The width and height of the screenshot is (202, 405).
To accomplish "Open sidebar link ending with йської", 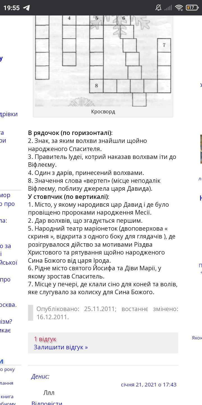I will [x=8, y=262].
